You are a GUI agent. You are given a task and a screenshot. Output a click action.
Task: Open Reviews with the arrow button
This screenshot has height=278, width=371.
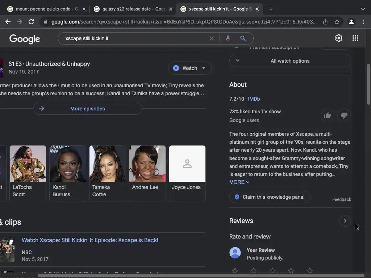pyautogui.click(x=345, y=221)
